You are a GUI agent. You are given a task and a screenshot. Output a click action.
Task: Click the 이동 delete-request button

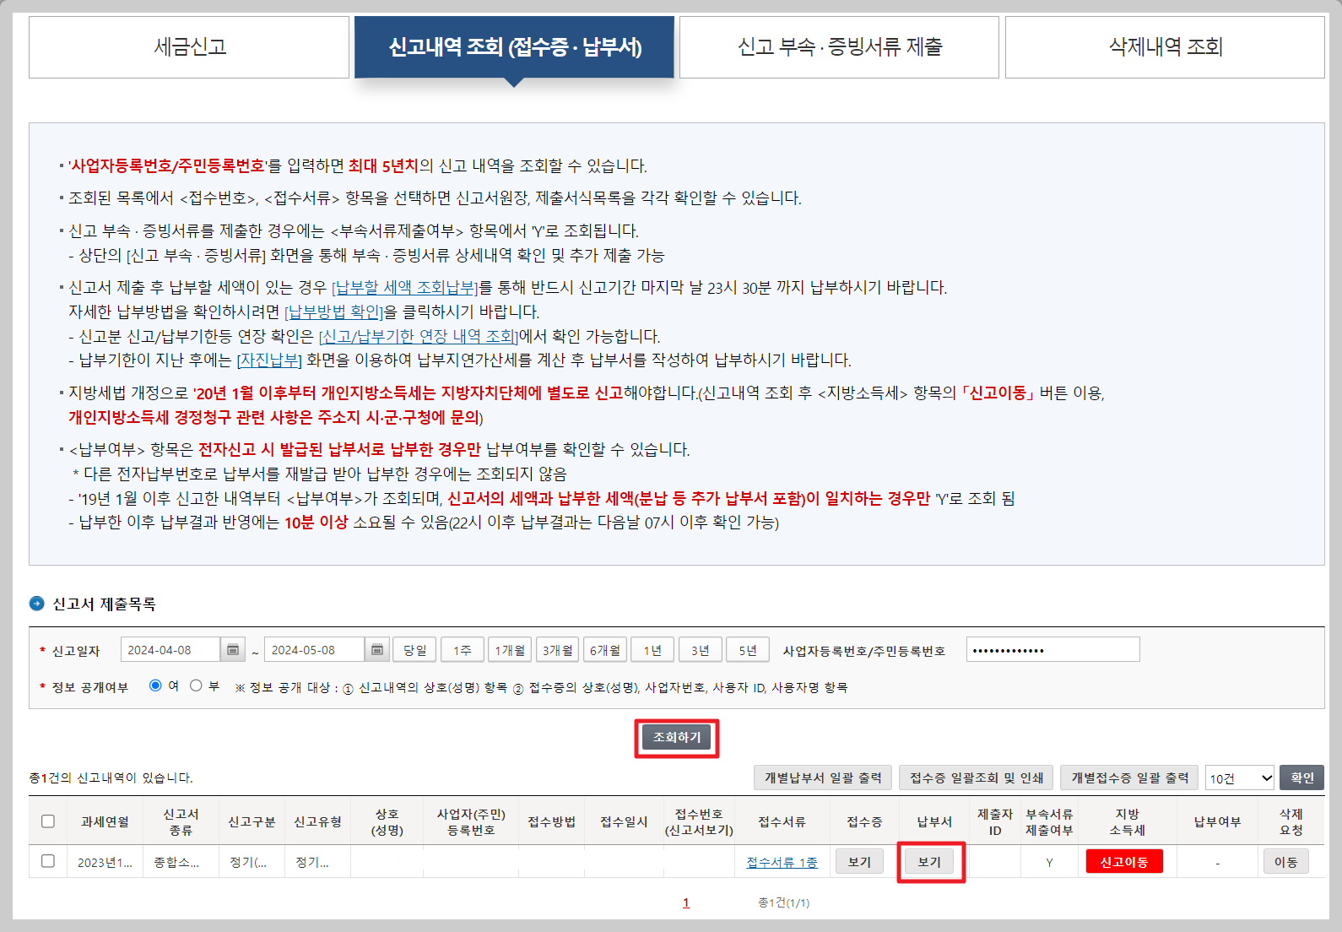click(x=1286, y=862)
